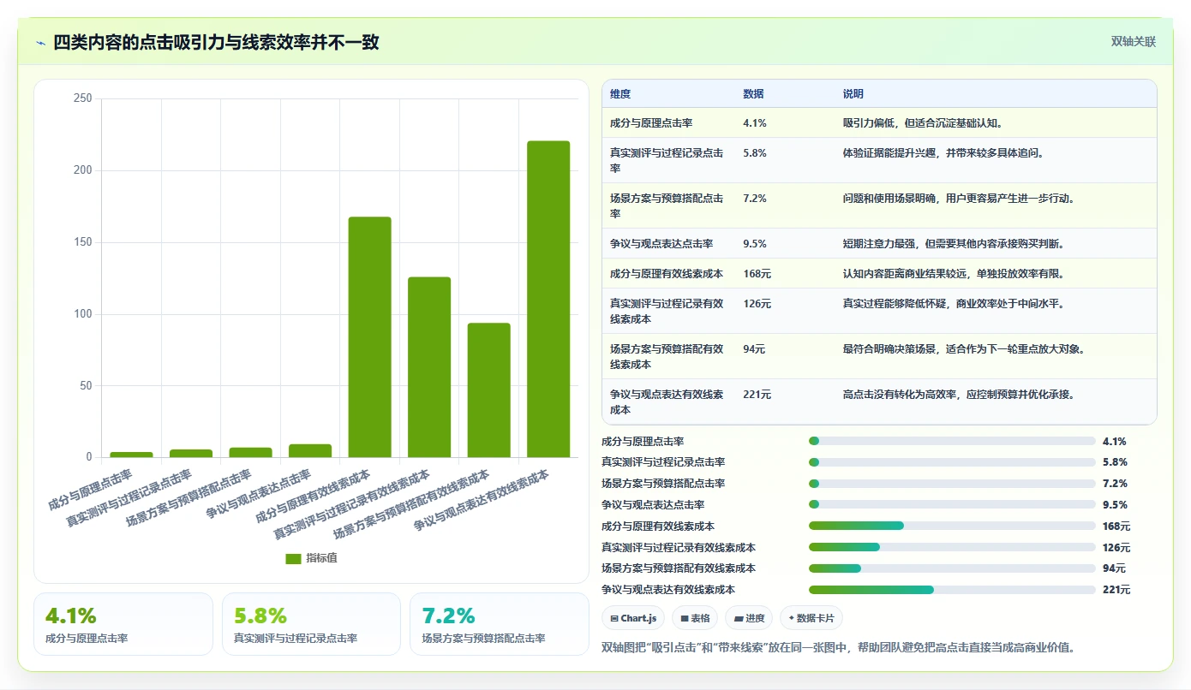Viewport: 1191px width, 690px height.
Task: Click the green 指标值 legend color box
Action: 293,558
